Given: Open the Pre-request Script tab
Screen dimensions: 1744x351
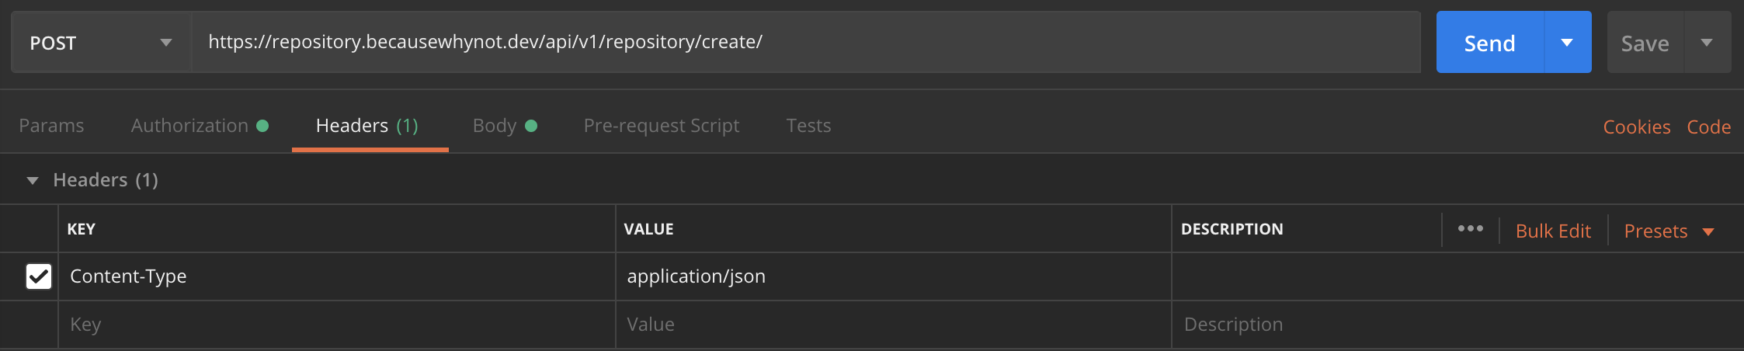Looking at the screenshot, I should coord(662,126).
